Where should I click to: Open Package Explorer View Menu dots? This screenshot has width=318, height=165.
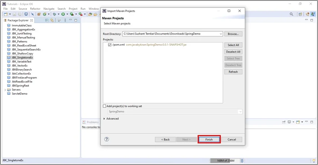(x=65, y=20)
